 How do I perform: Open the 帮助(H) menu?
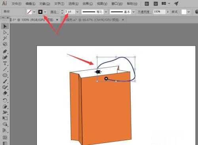tap(132, 4)
